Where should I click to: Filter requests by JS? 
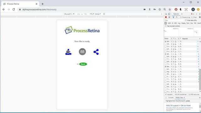coord(172,23)
